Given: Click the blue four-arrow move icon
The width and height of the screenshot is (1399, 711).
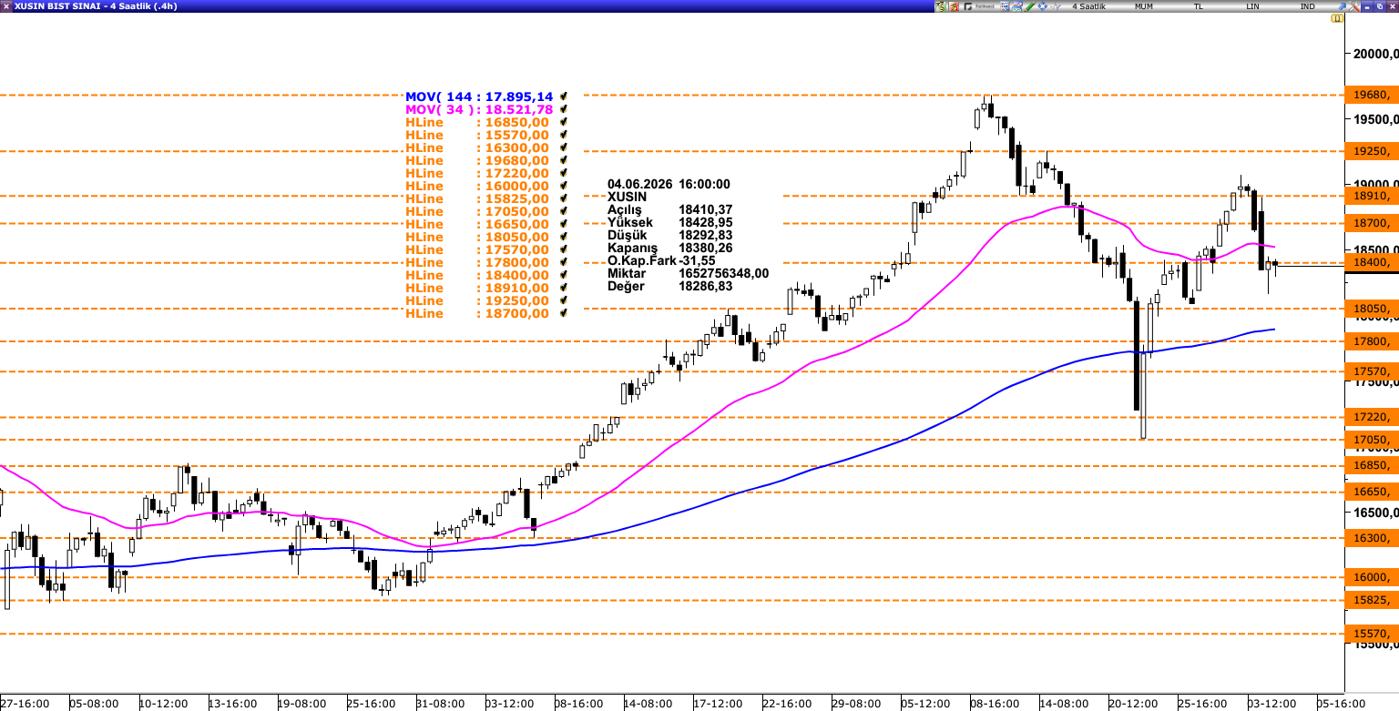Looking at the screenshot, I should [x=1043, y=6].
